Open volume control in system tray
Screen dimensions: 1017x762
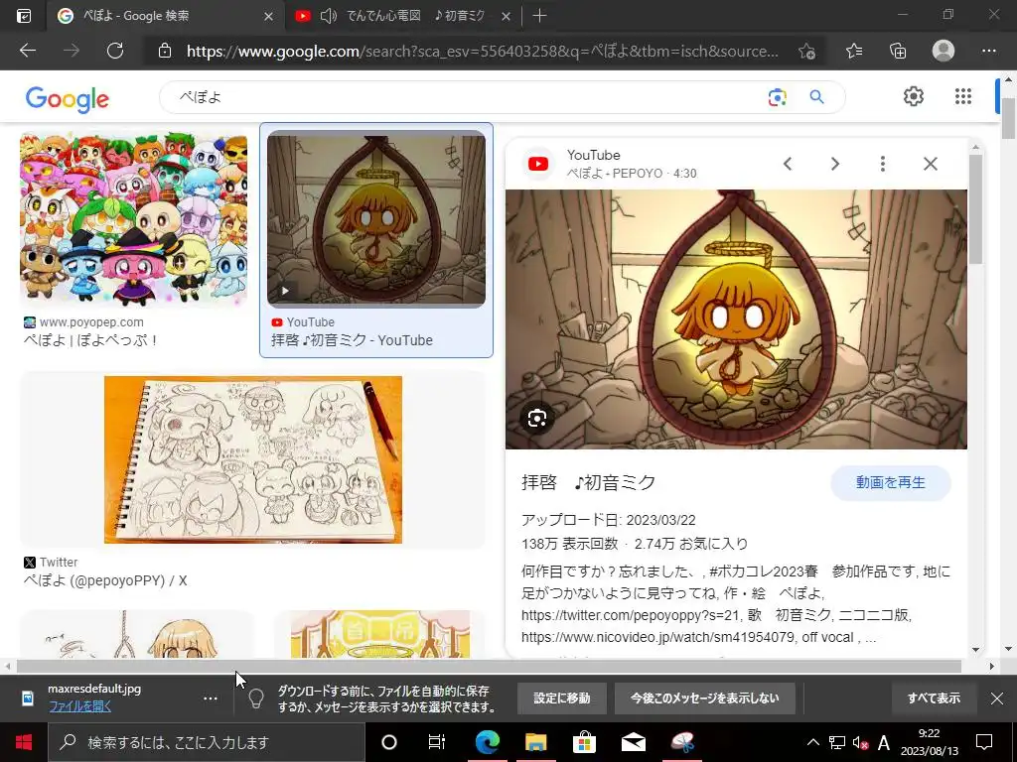tap(861, 742)
